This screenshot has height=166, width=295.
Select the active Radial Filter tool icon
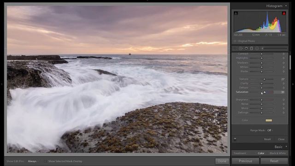click(x=246, y=48)
